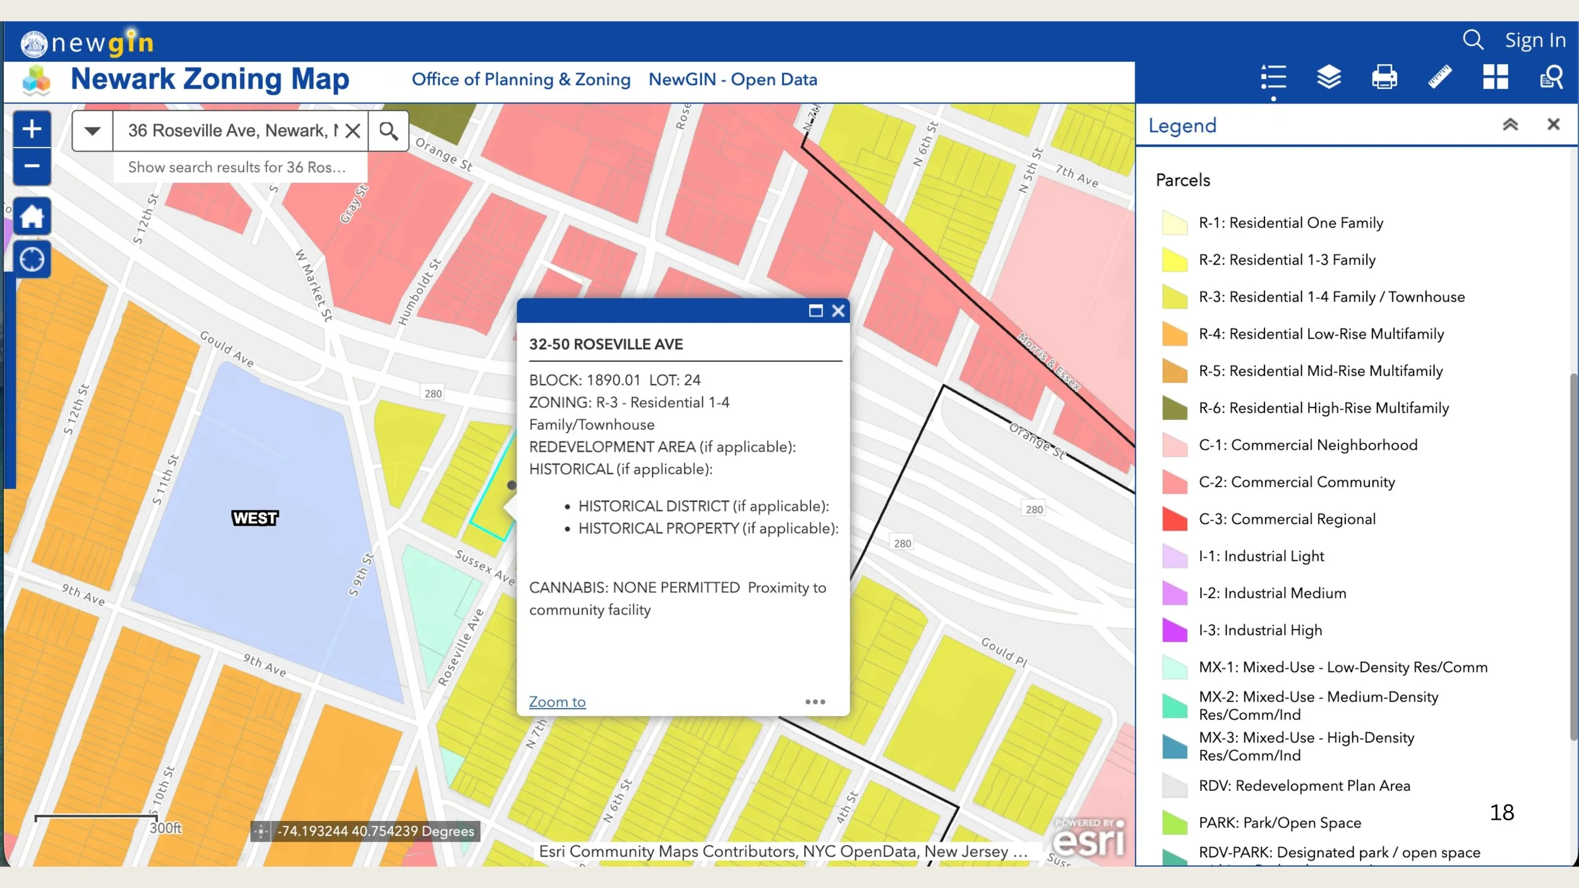Zoom in with the plus button
This screenshot has height=888, width=1579.
pyautogui.click(x=32, y=129)
